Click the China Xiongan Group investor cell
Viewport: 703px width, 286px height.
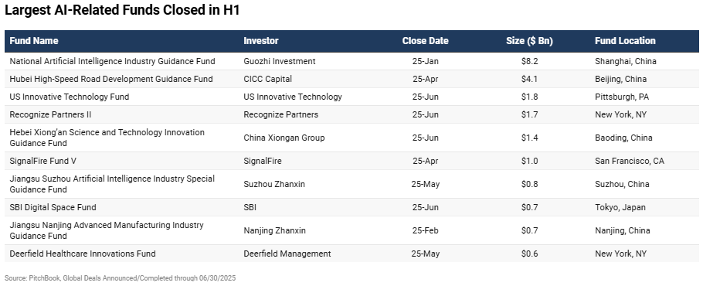point(284,138)
